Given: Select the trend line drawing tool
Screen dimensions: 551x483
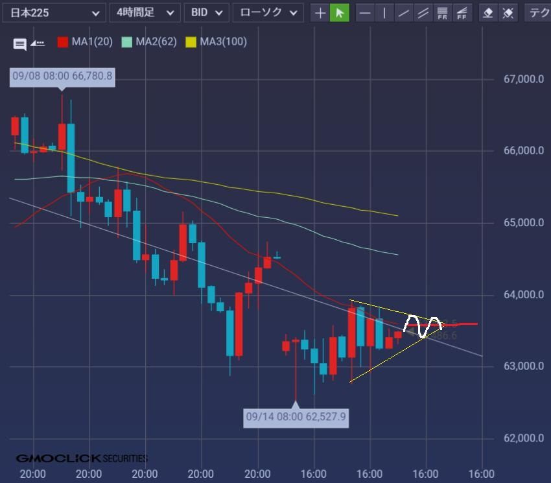Looking at the screenshot, I should pyautogui.click(x=404, y=14).
